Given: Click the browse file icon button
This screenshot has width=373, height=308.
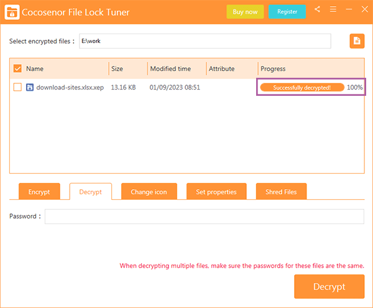Looking at the screenshot, I should pos(357,41).
